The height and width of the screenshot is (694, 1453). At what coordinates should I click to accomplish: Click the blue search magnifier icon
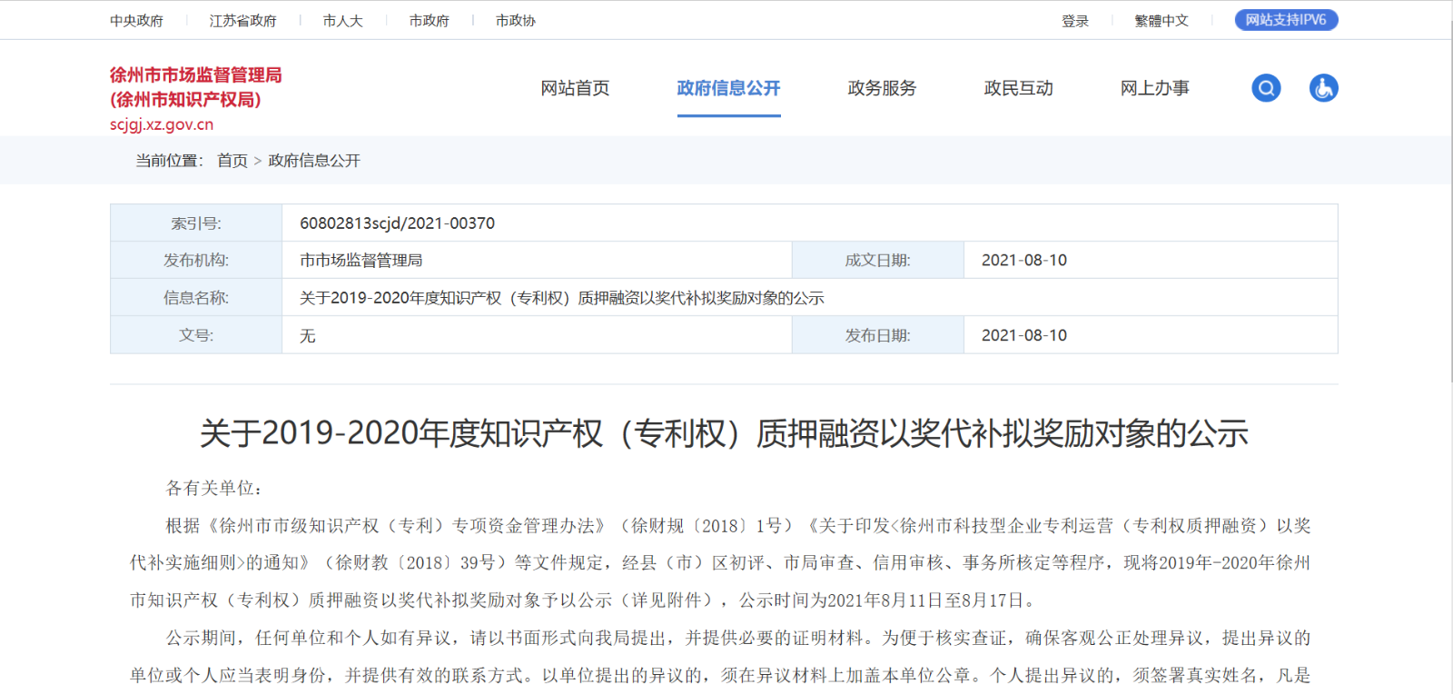[1266, 88]
